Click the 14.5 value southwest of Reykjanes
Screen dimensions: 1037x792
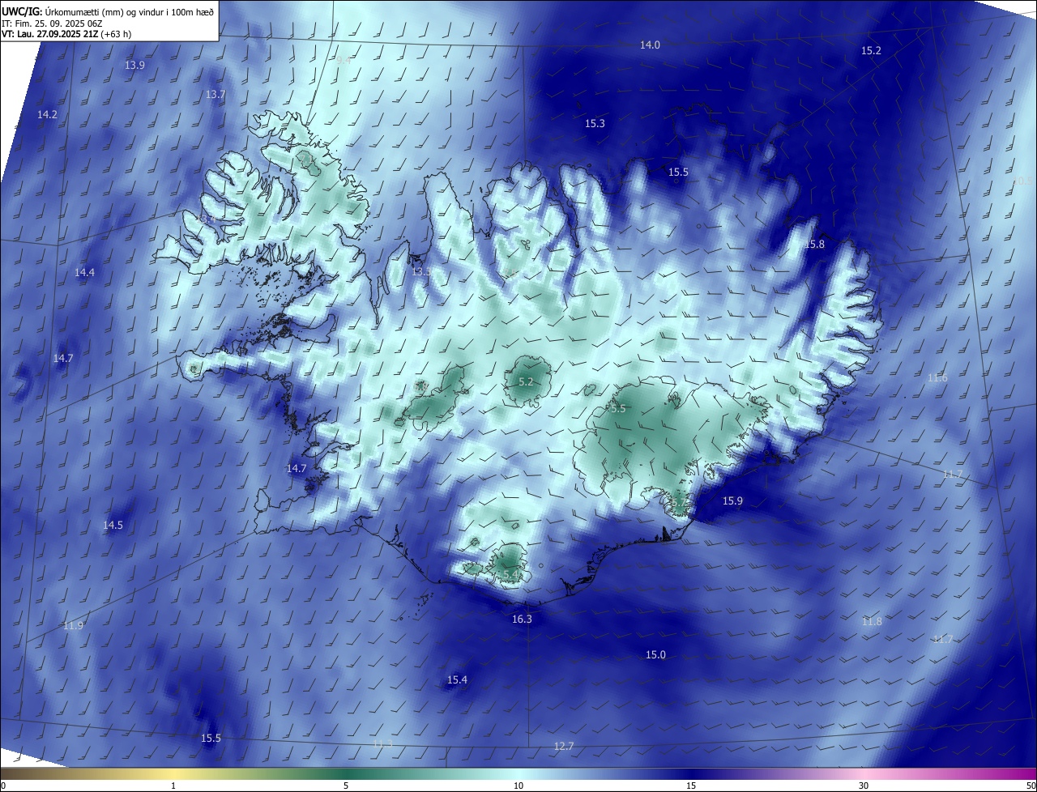tap(113, 525)
